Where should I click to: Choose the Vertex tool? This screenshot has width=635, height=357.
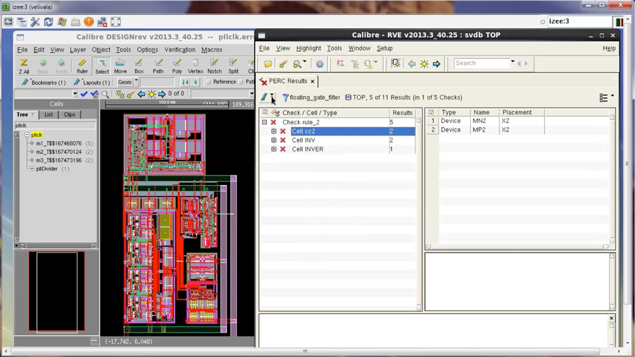195,66
